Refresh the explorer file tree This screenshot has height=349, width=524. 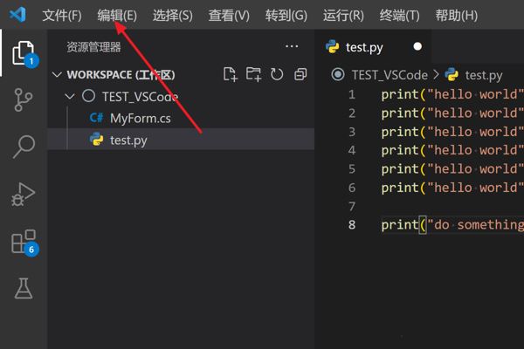click(277, 75)
